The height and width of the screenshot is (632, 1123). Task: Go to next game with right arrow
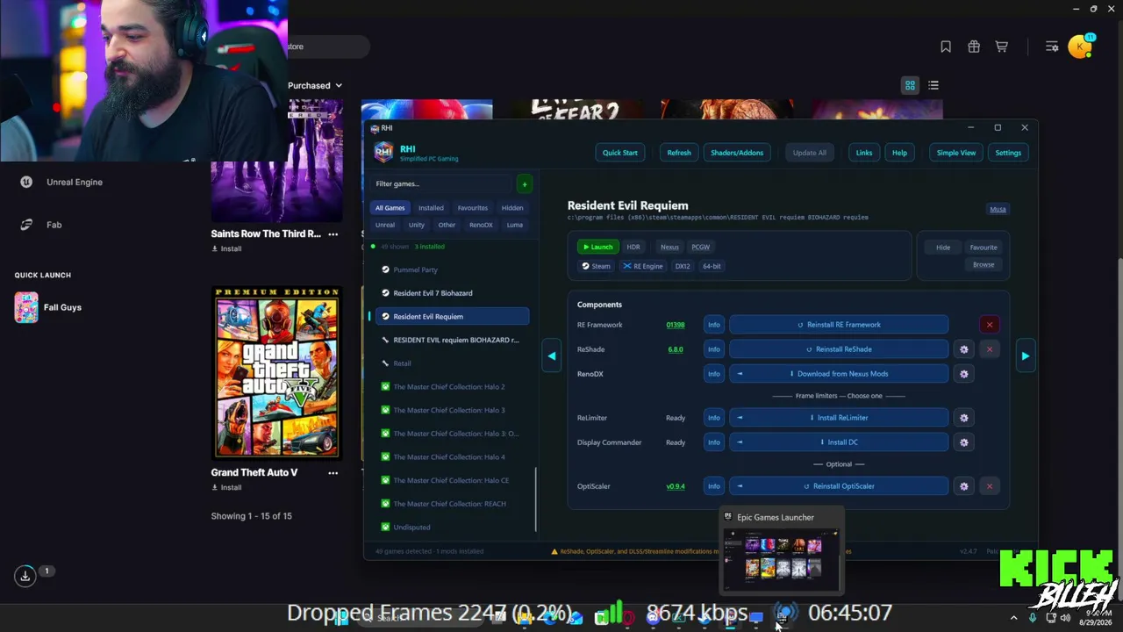coord(1025,356)
